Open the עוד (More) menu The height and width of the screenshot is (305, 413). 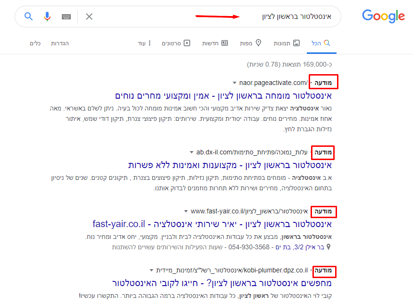point(144,43)
